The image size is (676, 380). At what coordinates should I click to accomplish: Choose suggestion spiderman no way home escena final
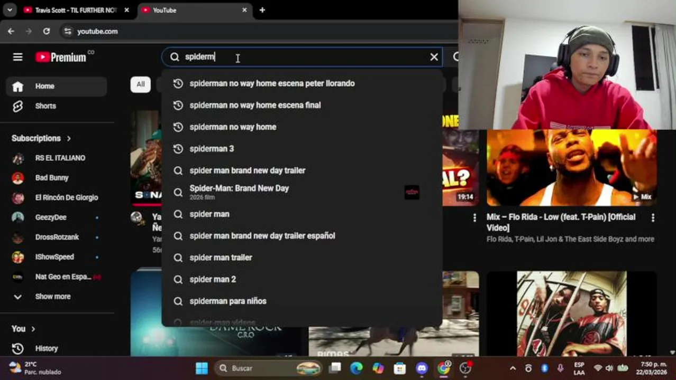302,105
